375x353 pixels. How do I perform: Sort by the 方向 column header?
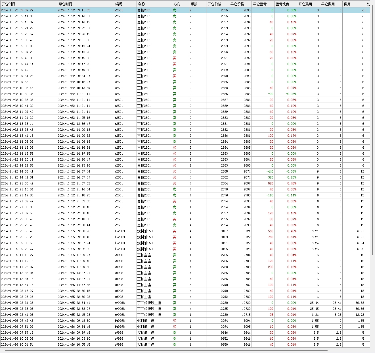coord(181,4)
